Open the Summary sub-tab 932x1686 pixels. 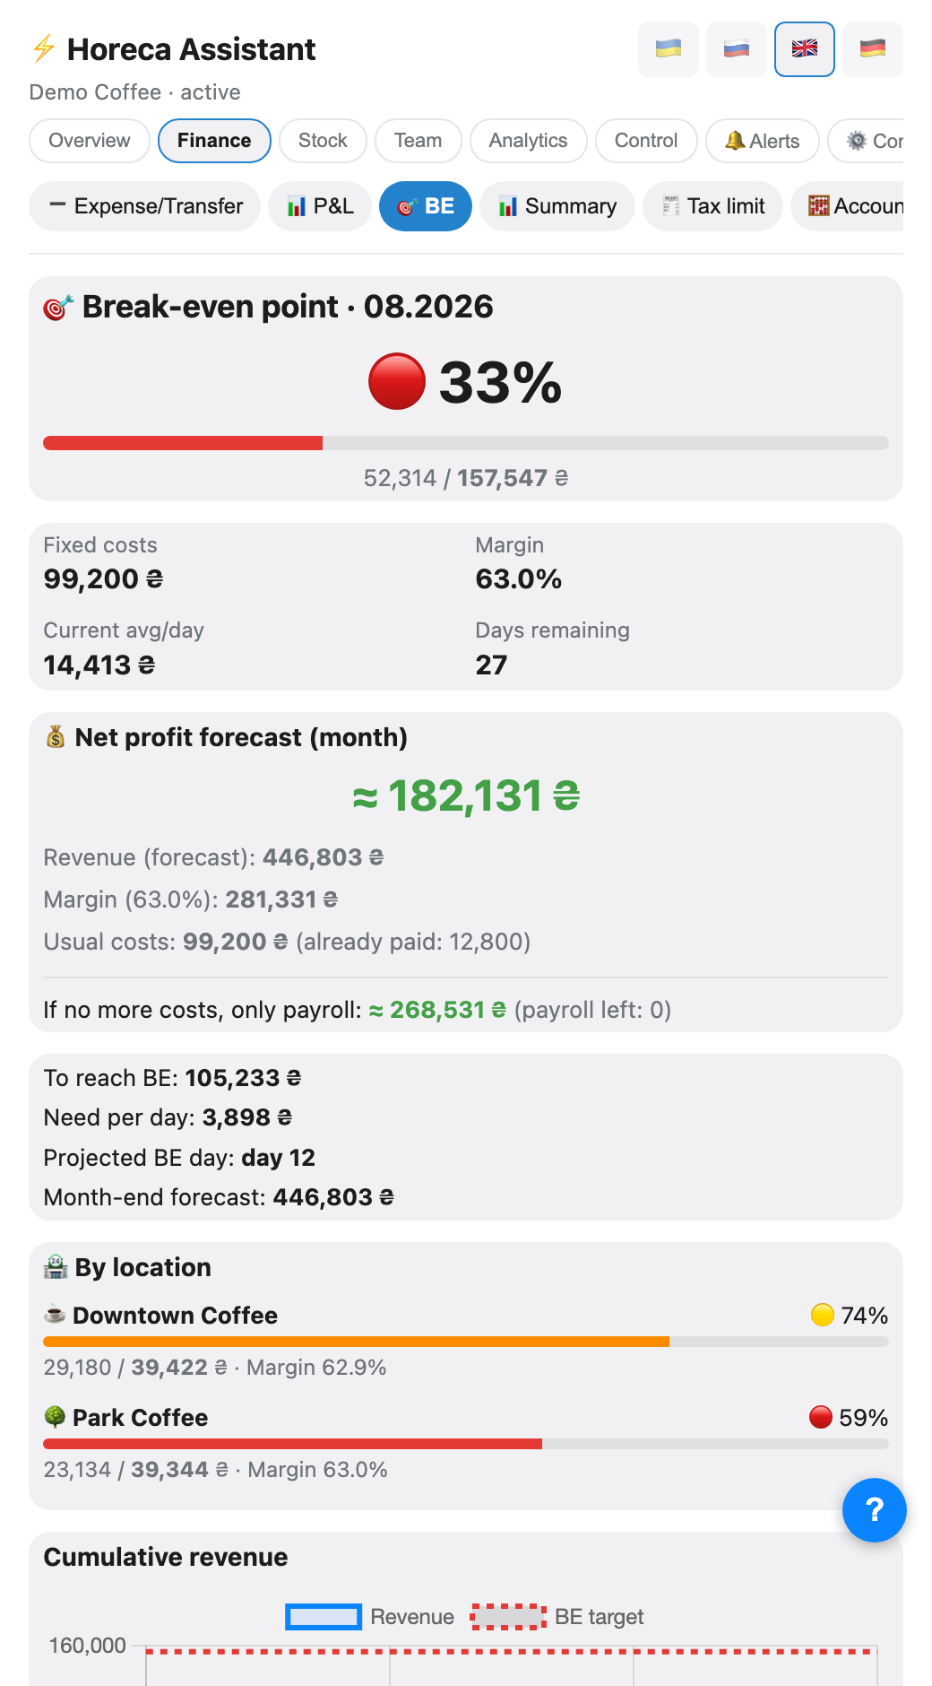[x=557, y=206]
